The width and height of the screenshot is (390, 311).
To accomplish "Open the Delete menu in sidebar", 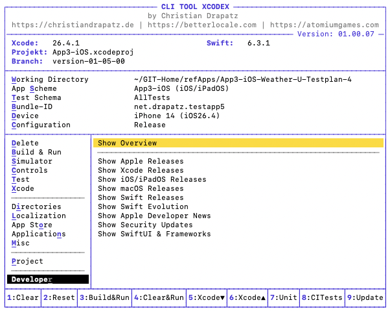I will [x=25, y=143].
